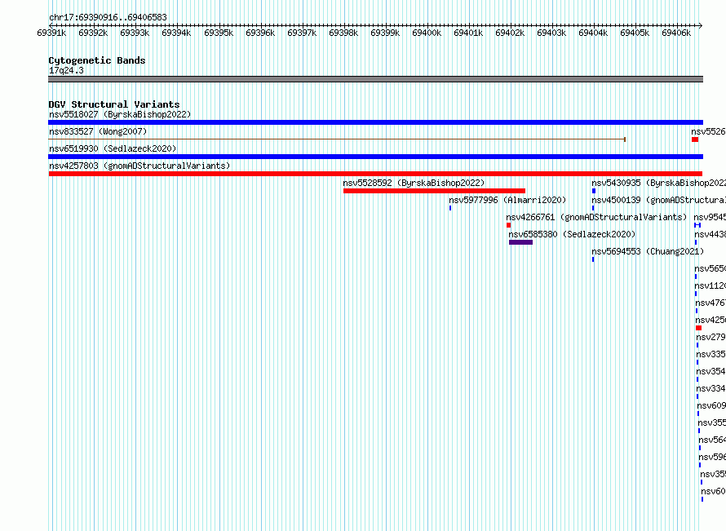The image size is (726, 531).
Task: Click the 69406k ruler position
Action: point(676,33)
